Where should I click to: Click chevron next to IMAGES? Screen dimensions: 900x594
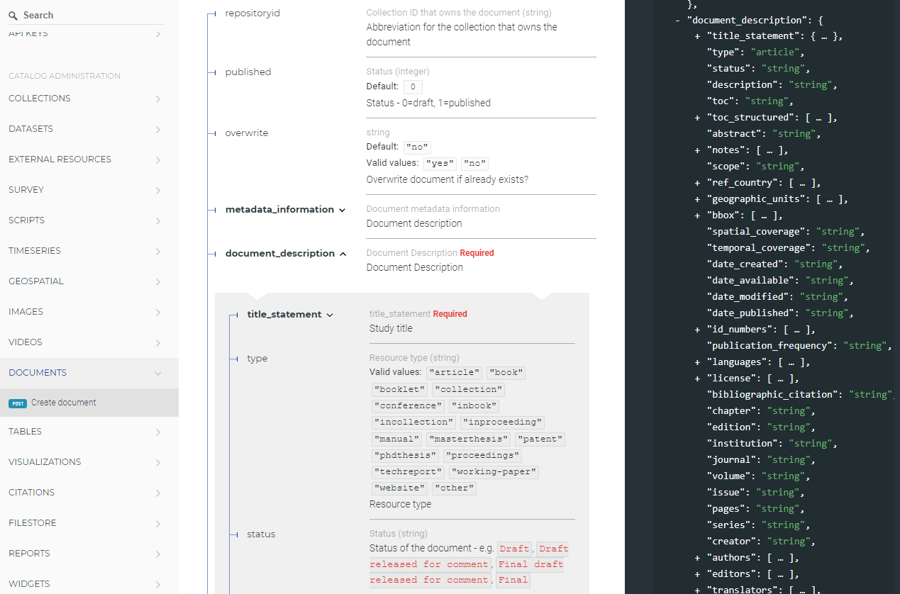point(157,312)
